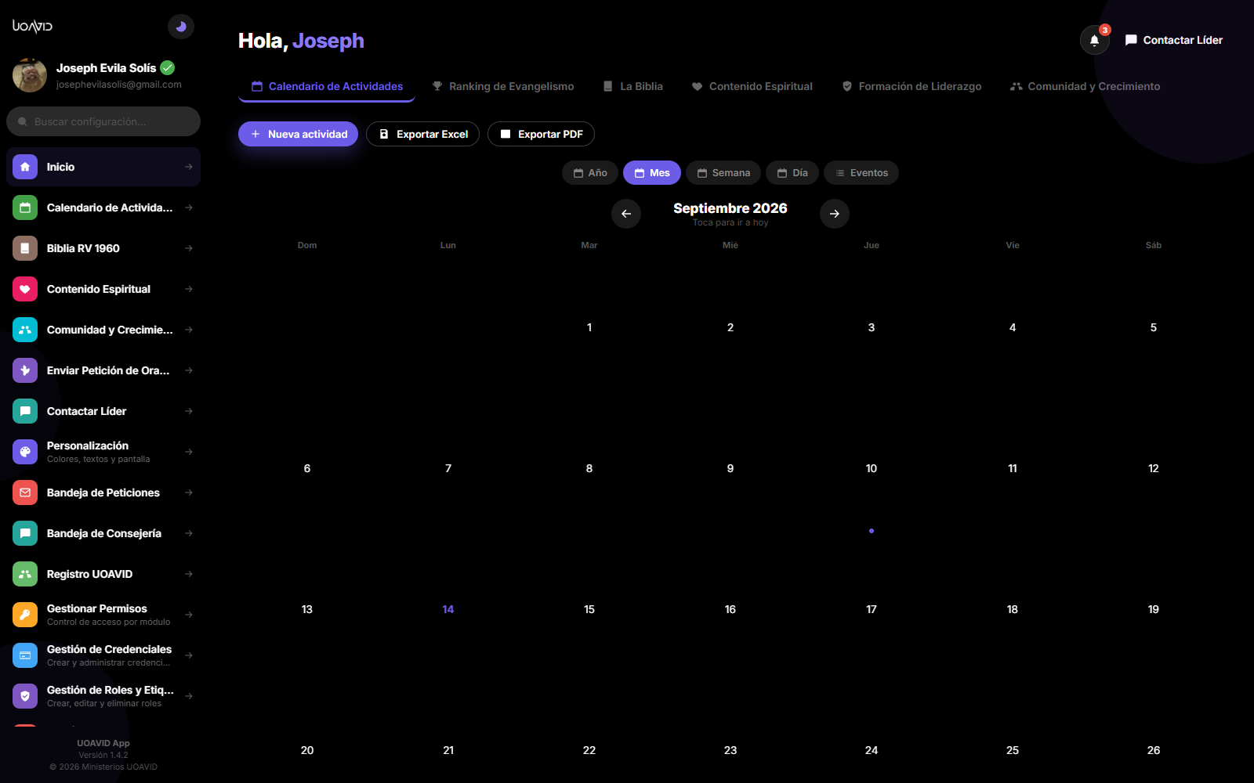Expand the Biblia RV 1960 row arrow
Image resolution: width=1254 pixels, height=783 pixels.
point(189,248)
